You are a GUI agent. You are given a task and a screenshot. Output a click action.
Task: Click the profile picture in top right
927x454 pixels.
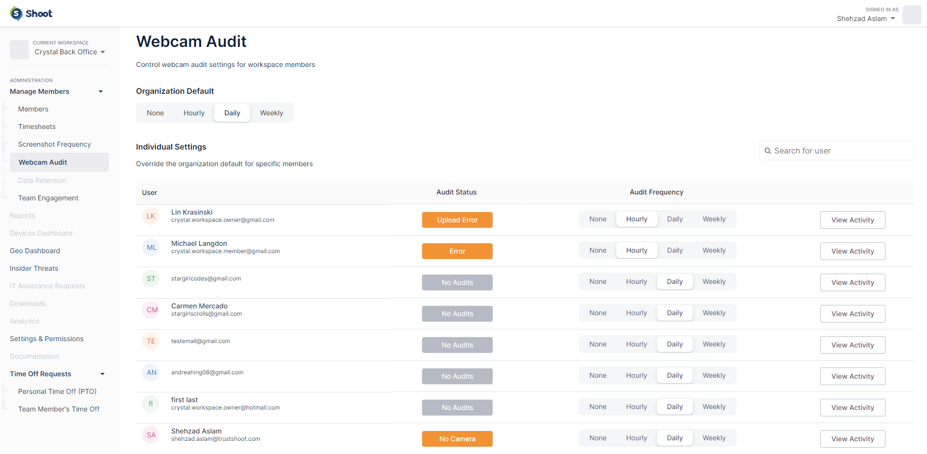[911, 15]
